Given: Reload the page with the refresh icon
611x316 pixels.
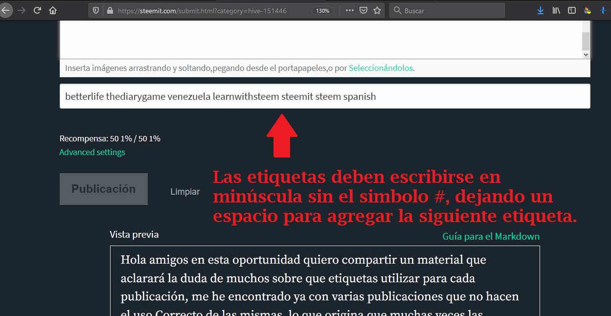Looking at the screenshot, I should (37, 10).
